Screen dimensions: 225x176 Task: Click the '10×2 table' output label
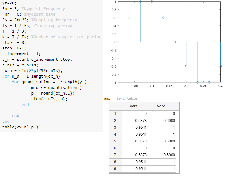(127, 98)
